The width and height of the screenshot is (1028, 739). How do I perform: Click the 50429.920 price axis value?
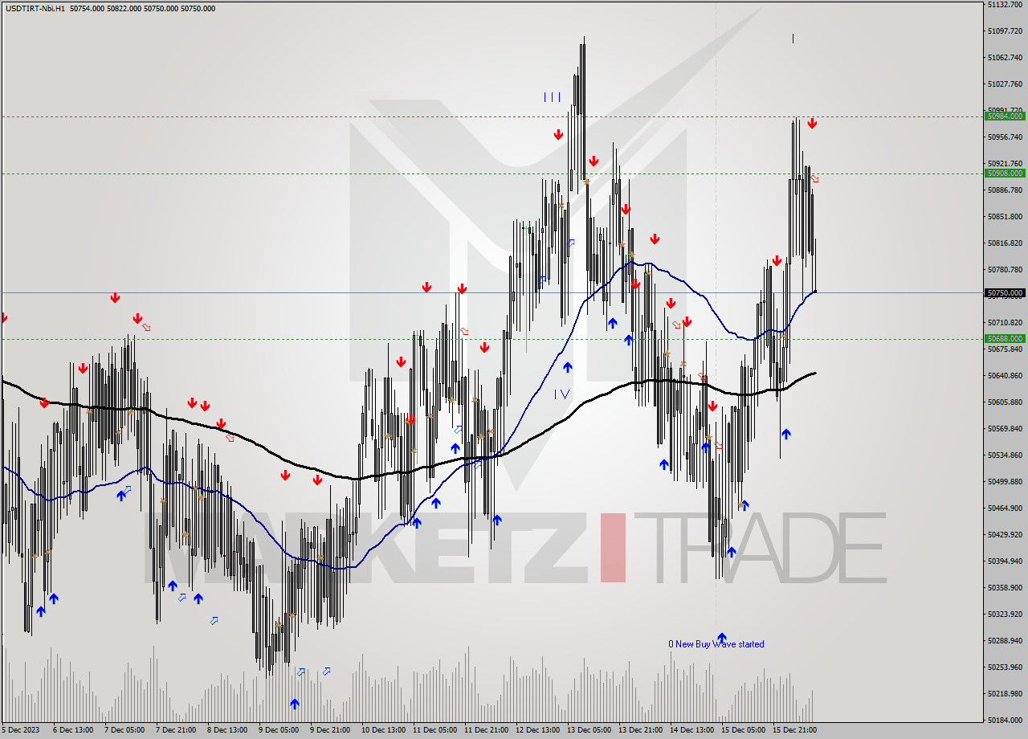click(1006, 535)
